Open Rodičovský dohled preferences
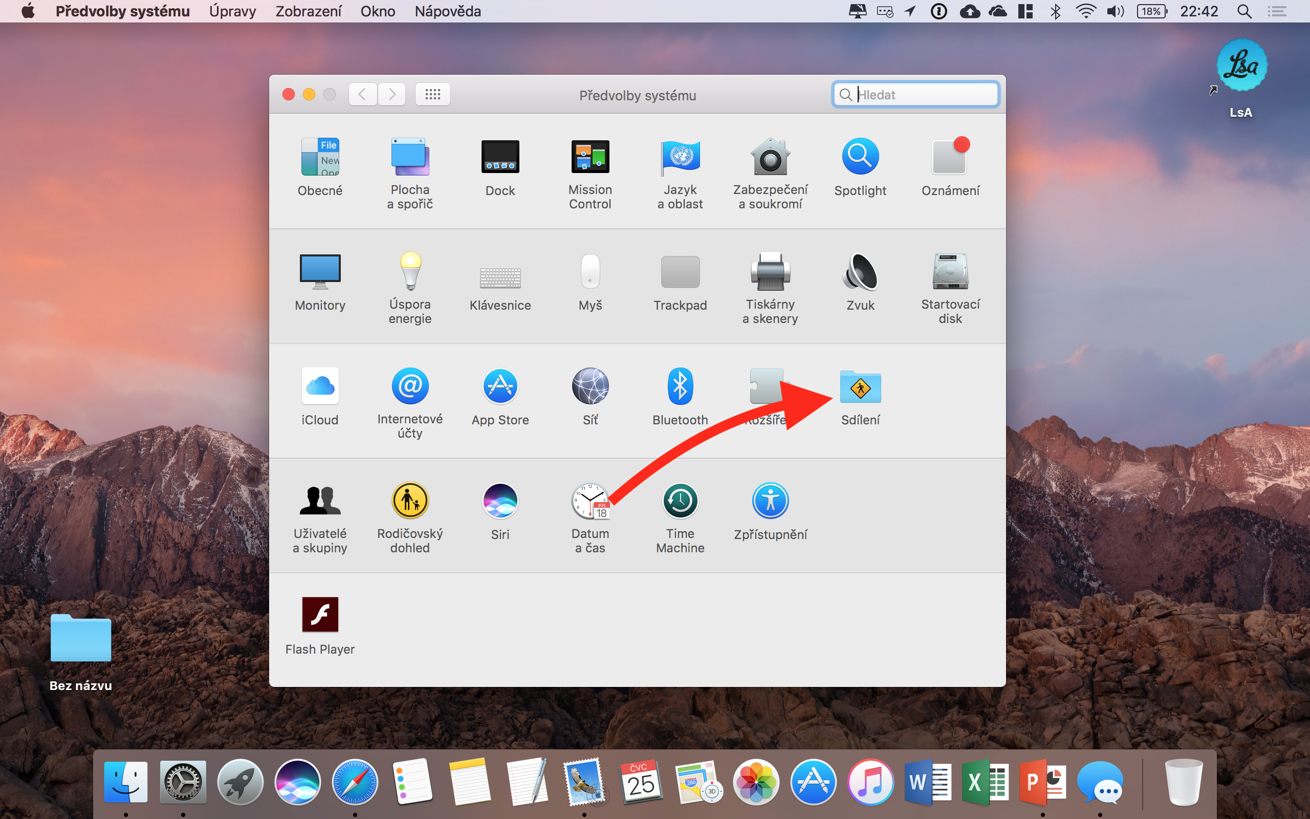This screenshot has width=1310, height=819. click(410, 502)
